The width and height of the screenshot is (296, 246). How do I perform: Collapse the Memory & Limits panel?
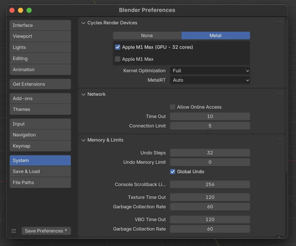83,140
